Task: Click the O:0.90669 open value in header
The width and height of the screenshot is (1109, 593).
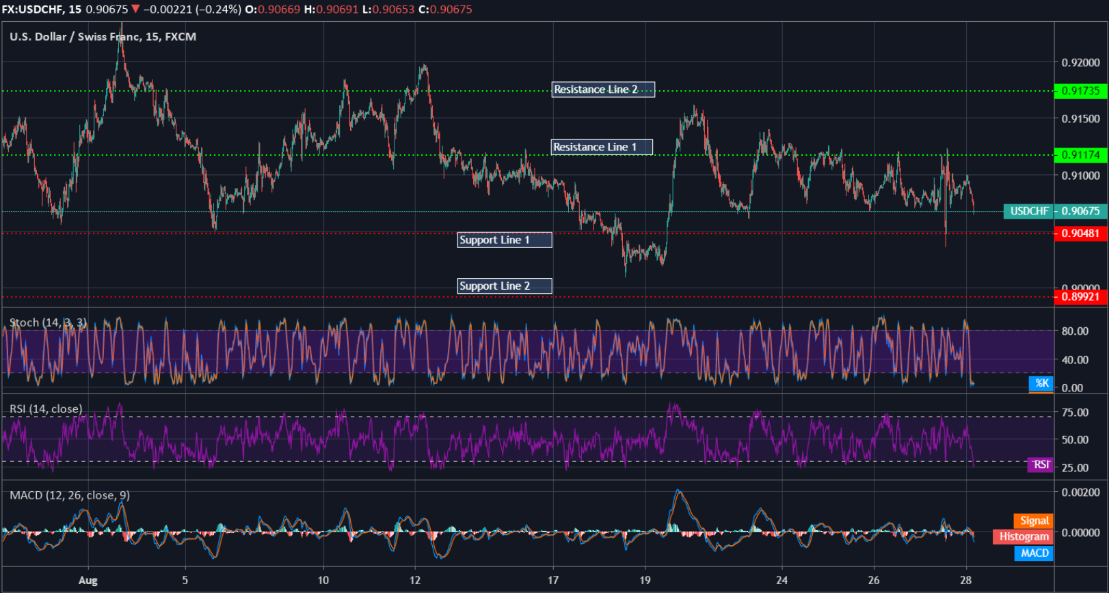Action: tap(273, 10)
